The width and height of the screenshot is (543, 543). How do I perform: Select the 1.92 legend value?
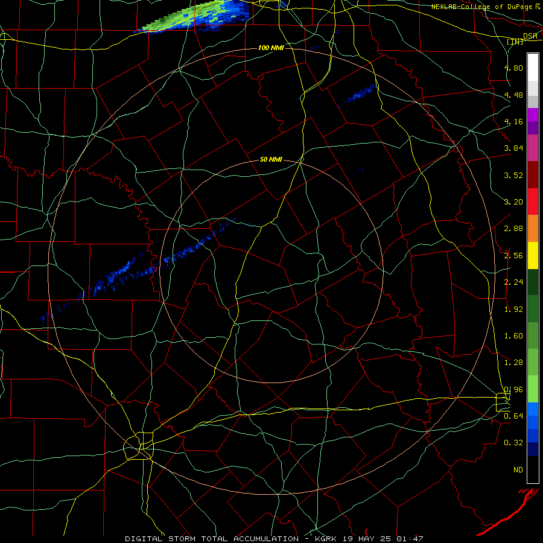point(513,310)
